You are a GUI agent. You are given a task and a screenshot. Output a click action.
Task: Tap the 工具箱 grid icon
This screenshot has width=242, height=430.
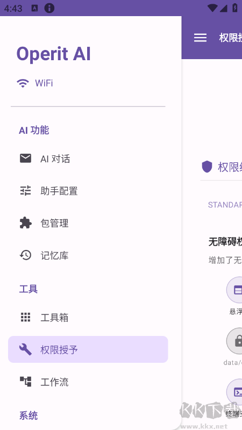[25, 317]
